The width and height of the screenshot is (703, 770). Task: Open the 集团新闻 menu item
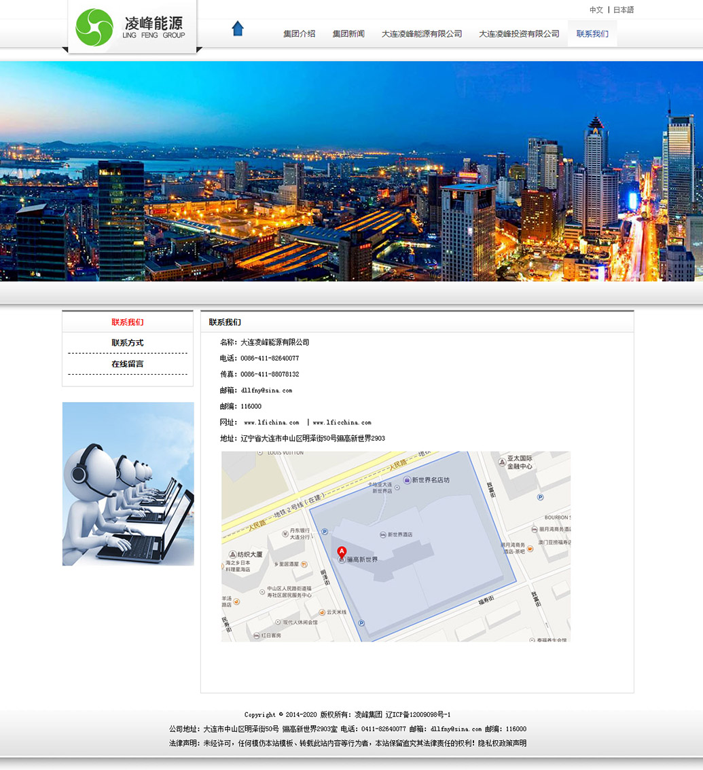click(x=348, y=34)
